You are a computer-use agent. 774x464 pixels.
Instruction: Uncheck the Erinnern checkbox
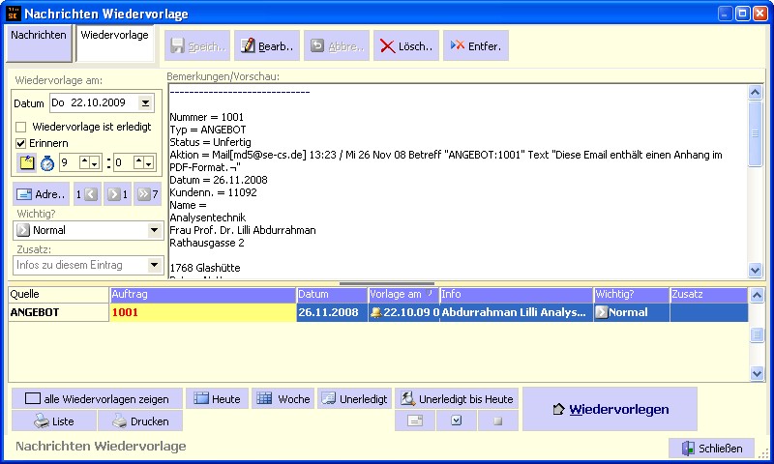21,143
